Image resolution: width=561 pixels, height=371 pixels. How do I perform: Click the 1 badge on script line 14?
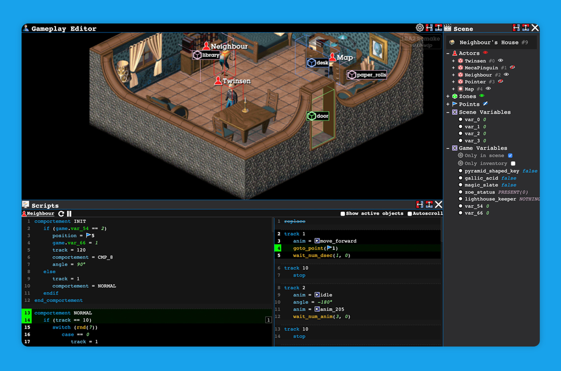(268, 320)
